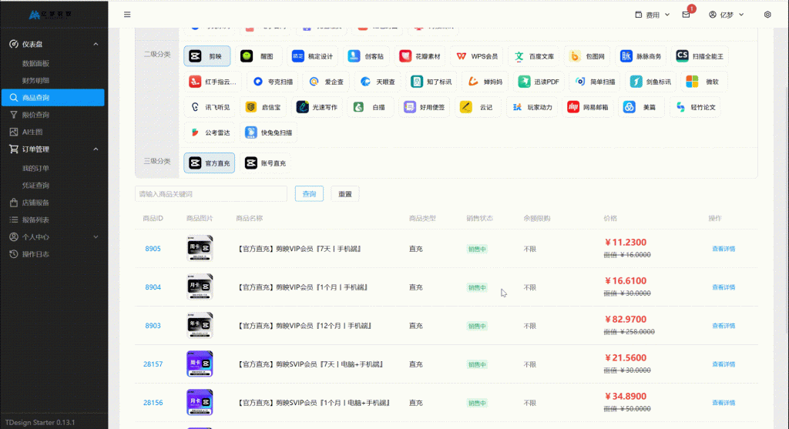Image resolution: width=789 pixels, height=429 pixels.
Task: Choose the 账号直充 third-level category
Action: [265, 163]
